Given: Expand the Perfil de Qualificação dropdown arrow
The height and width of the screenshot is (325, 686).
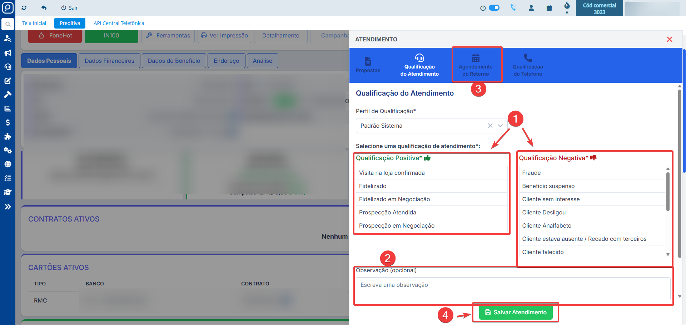Looking at the screenshot, I should click(x=500, y=126).
